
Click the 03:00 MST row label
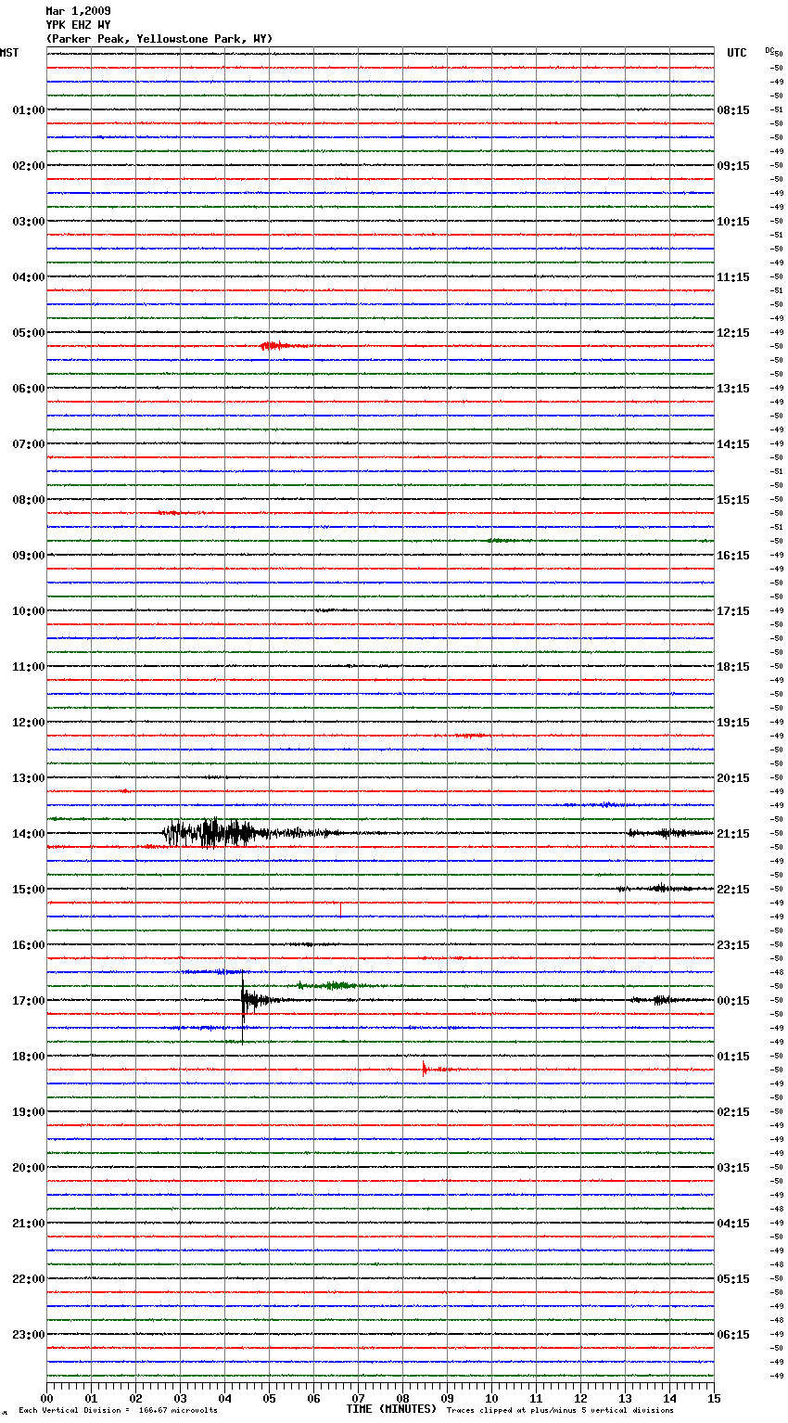tap(29, 222)
